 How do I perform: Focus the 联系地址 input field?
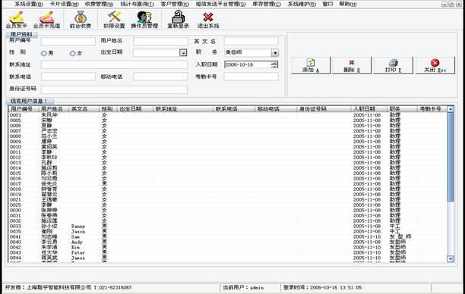(x=114, y=64)
